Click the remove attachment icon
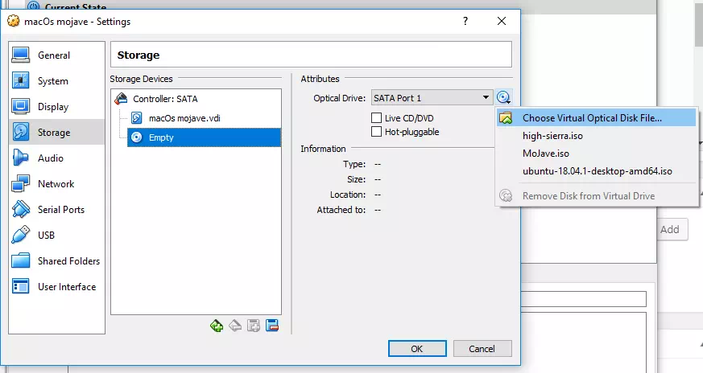703x373 pixels. tap(235, 326)
